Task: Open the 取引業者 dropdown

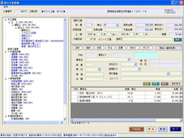Action: point(168,74)
